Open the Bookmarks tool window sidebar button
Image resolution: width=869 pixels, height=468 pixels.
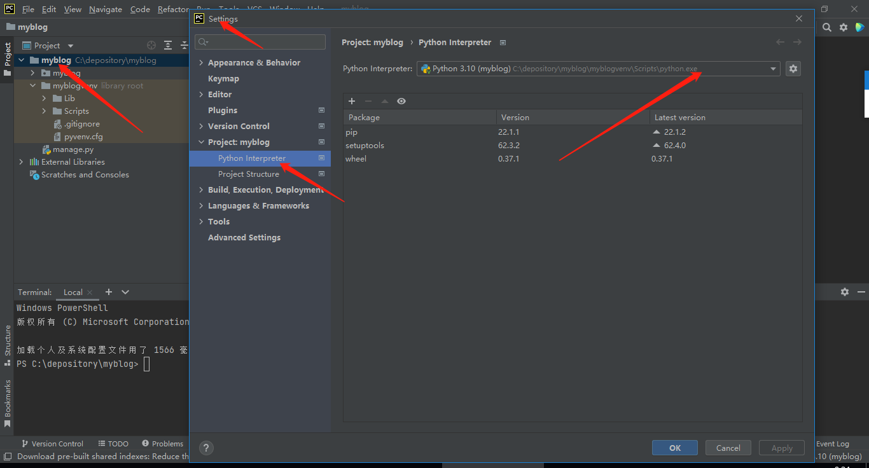(x=7, y=403)
